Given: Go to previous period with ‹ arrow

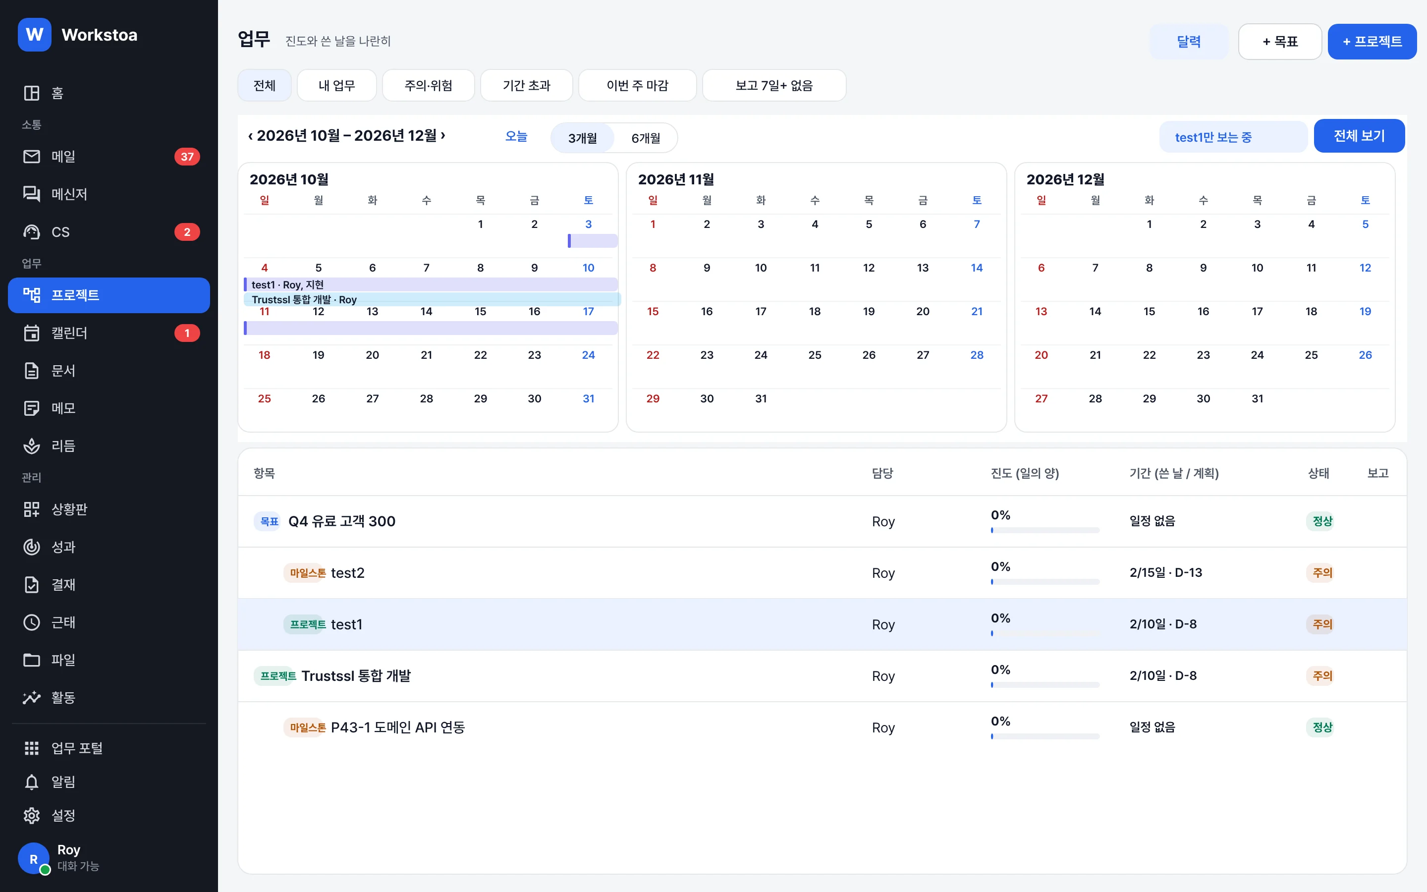Looking at the screenshot, I should (250, 136).
